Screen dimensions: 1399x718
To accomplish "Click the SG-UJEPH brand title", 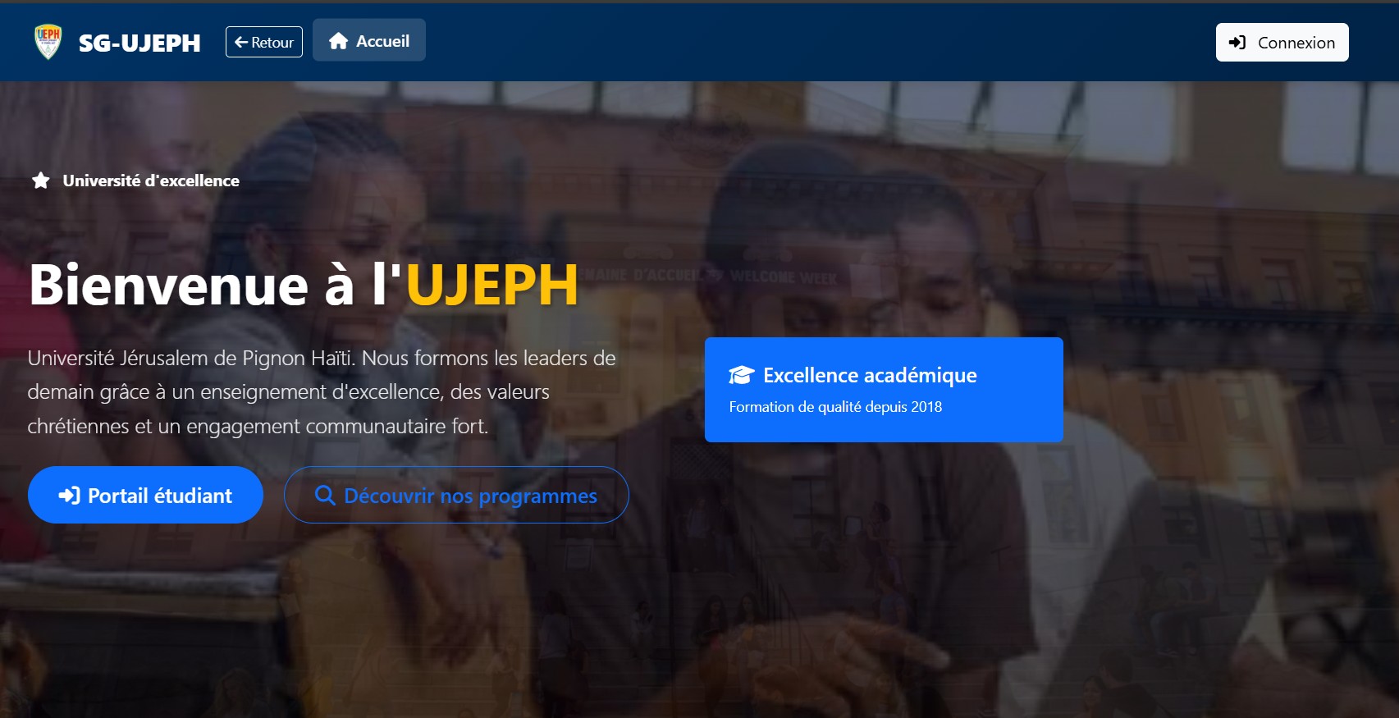I will coord(139,43).
